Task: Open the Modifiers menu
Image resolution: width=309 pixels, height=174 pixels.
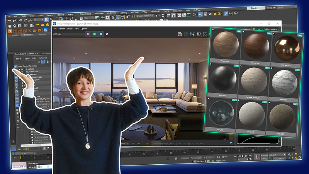Action: [x=60, y=15]
